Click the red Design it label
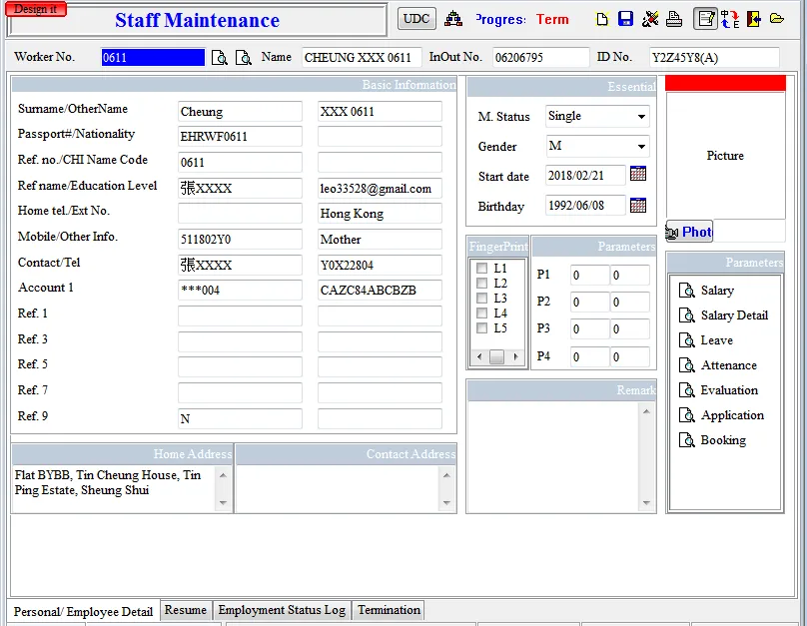The image size is (807, 626). (x=35, y=9)
